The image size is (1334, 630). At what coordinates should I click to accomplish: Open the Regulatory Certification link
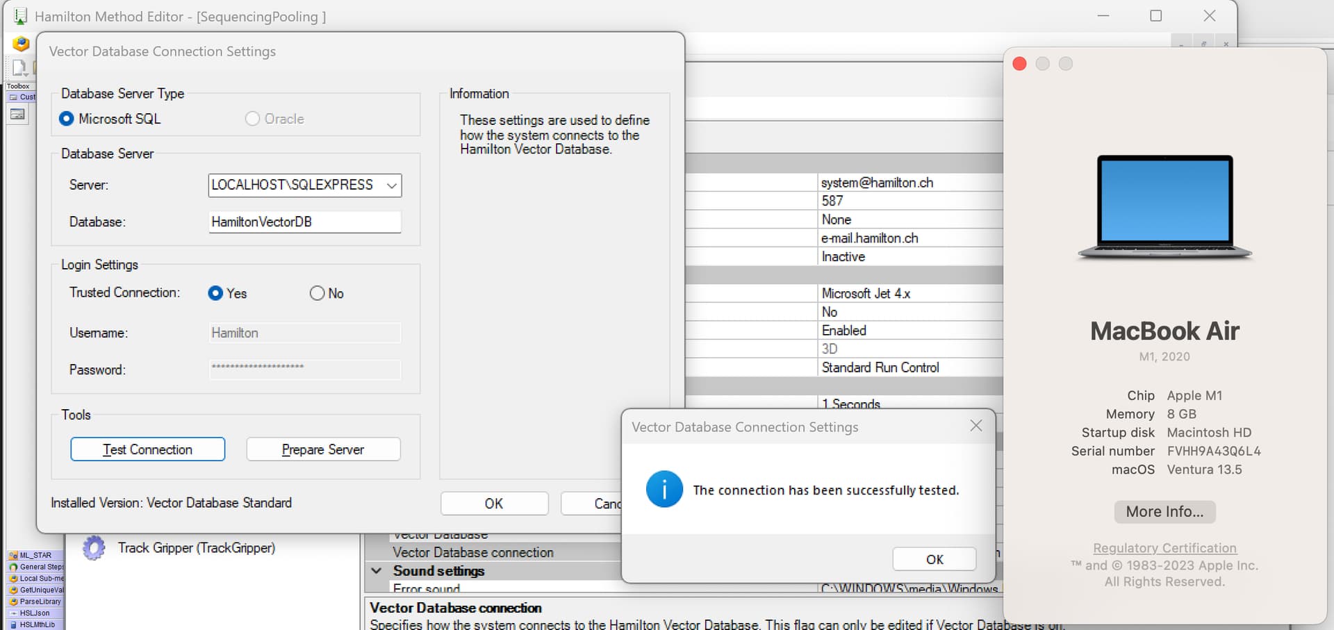coord(1164,548)
